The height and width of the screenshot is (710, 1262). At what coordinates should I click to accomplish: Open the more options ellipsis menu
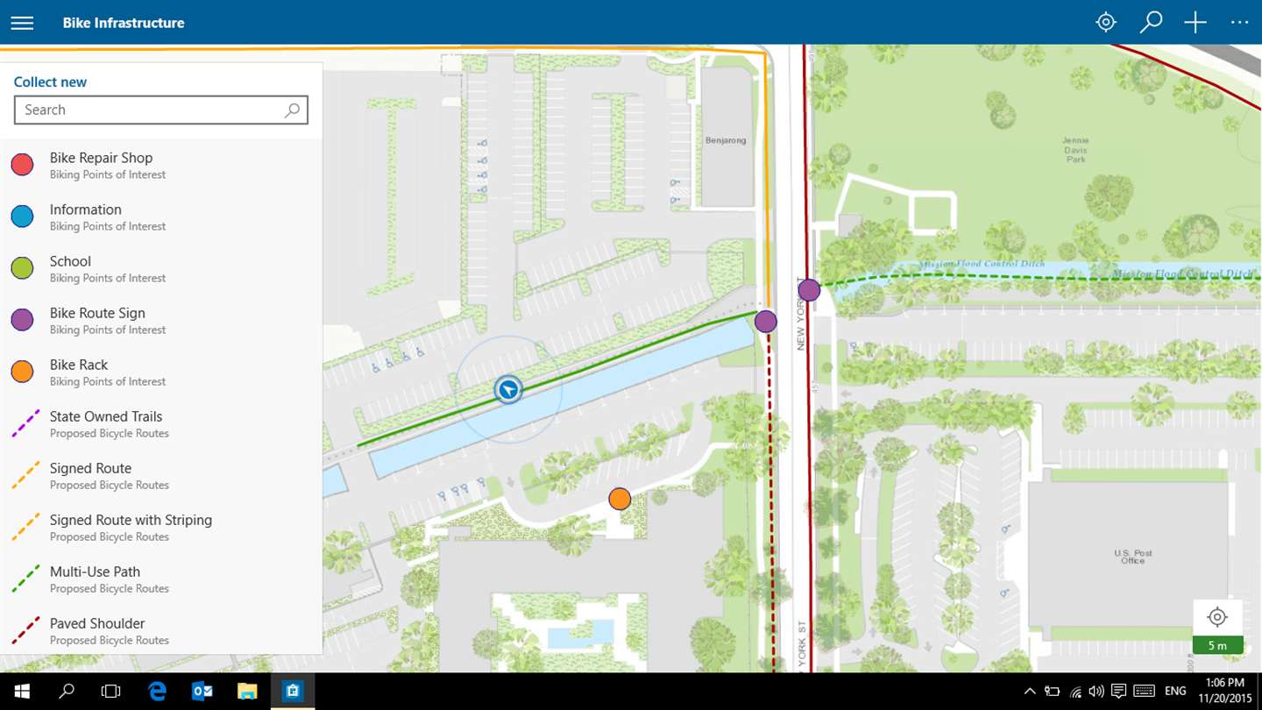(x=1239, y=23)
